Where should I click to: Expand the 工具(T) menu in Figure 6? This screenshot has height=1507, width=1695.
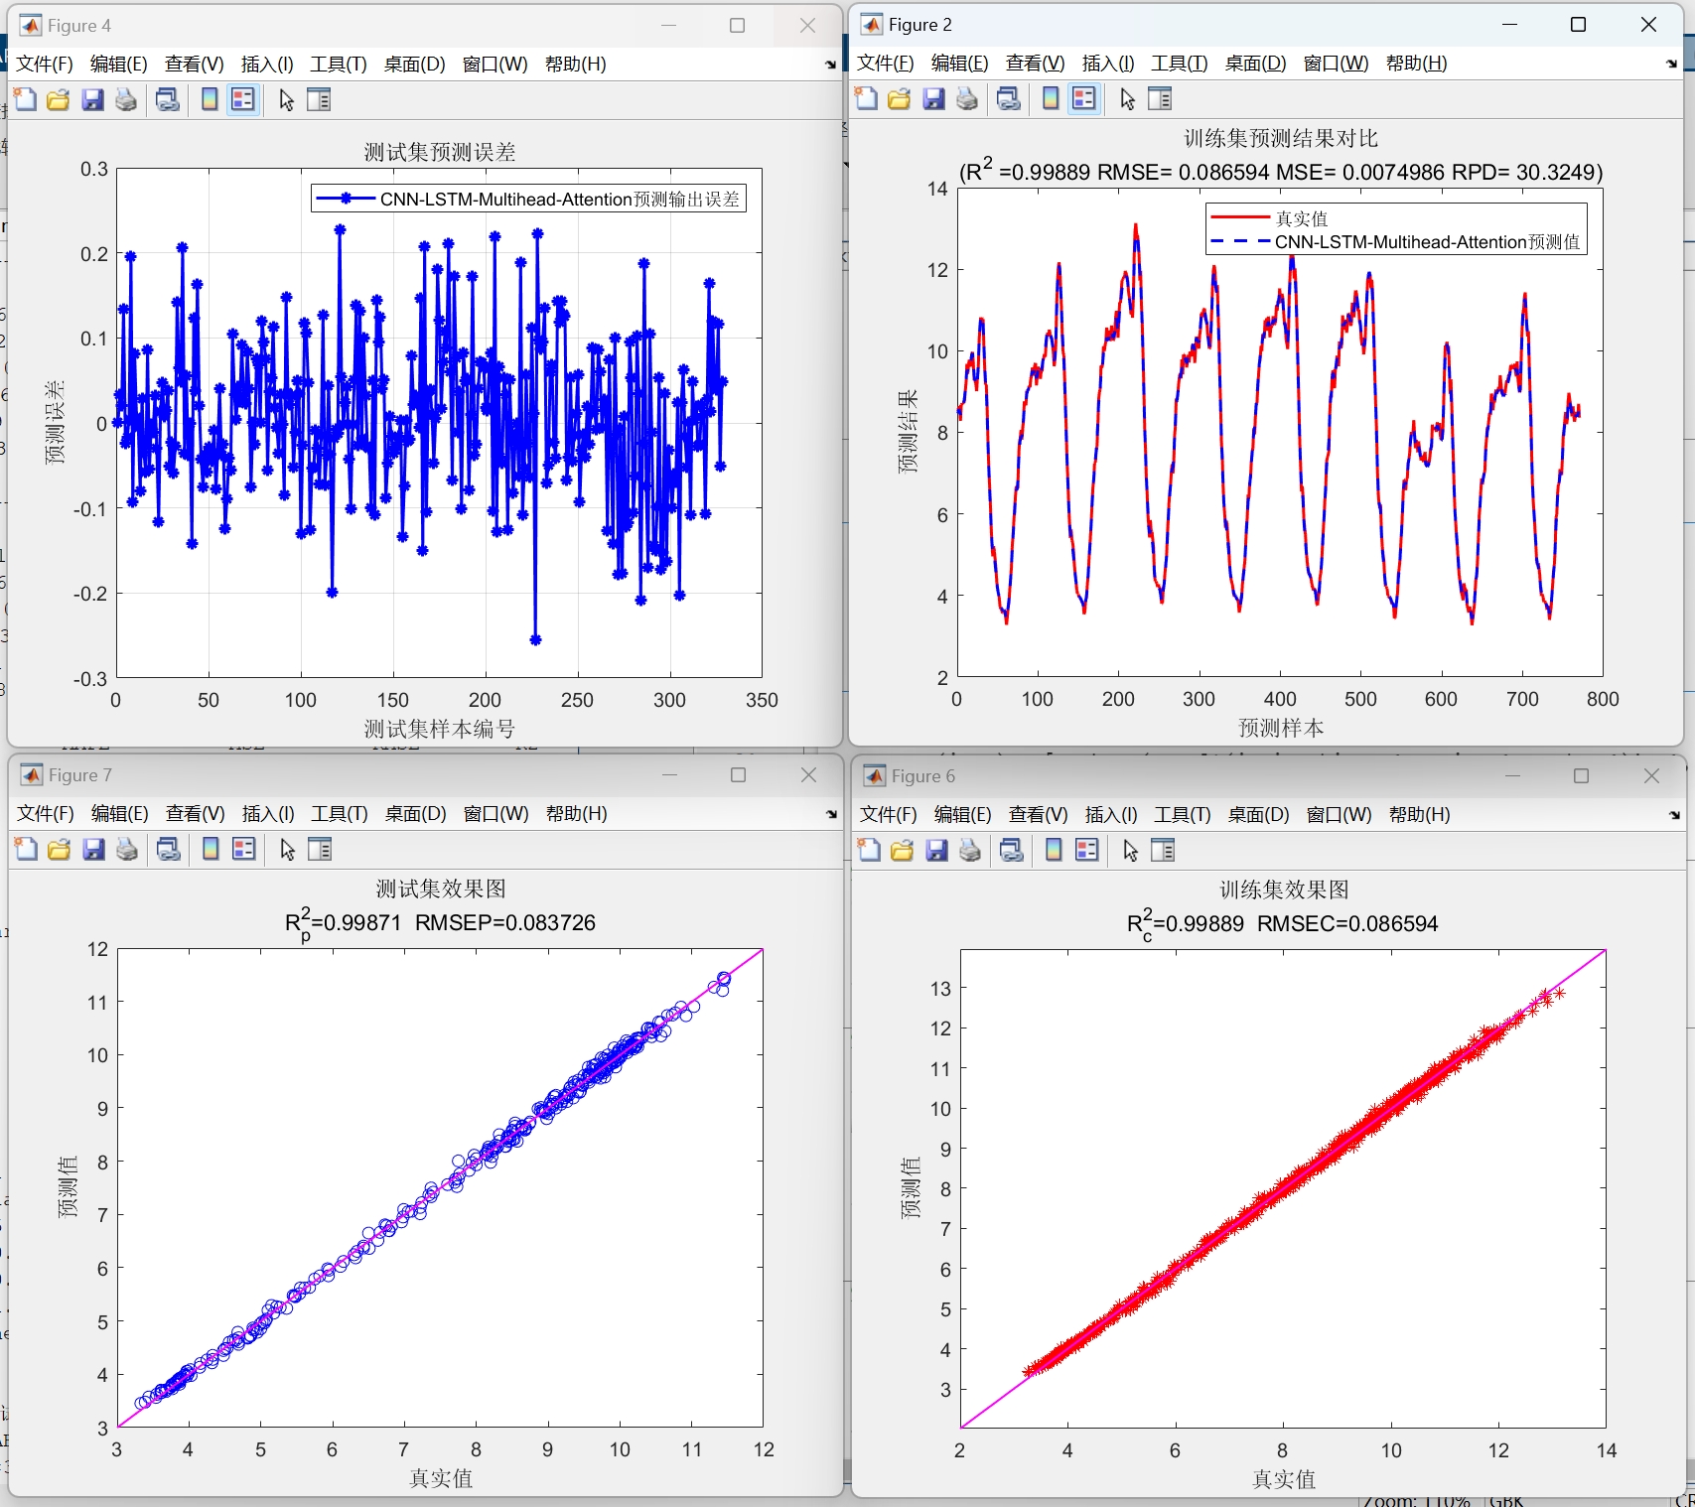point(1181,814)
